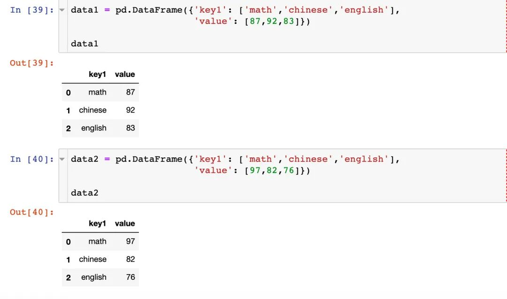Click the value header in first table
This screenshot has height=299, width=507.
pos(125,74)
